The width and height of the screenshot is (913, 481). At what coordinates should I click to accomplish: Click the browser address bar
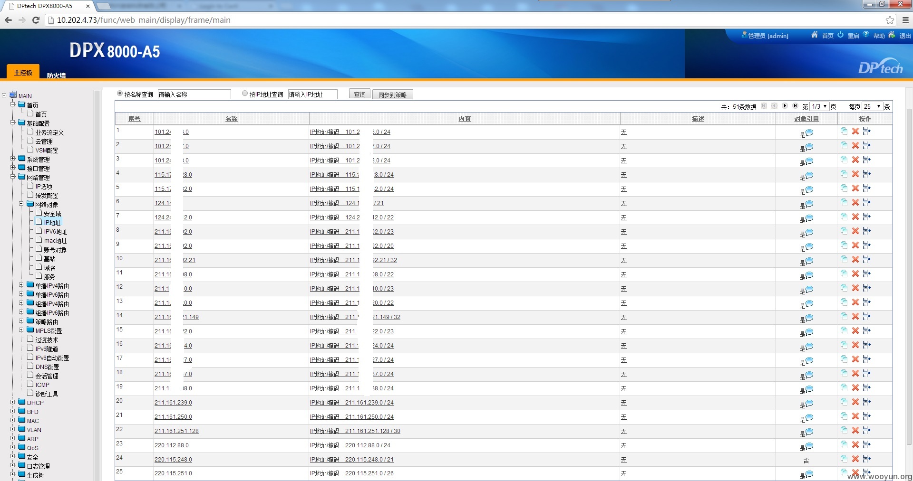tap(466, 20)
